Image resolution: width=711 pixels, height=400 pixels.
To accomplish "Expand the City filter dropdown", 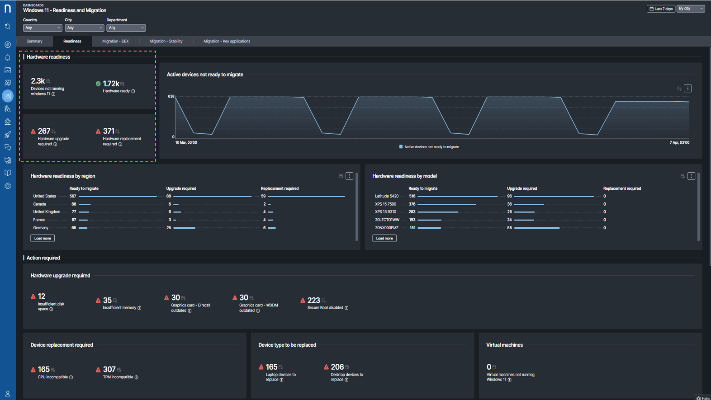I will tap(84, 28).
